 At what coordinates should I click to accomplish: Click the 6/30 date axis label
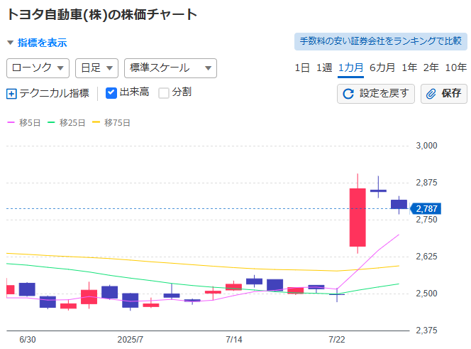coord(28,340)
